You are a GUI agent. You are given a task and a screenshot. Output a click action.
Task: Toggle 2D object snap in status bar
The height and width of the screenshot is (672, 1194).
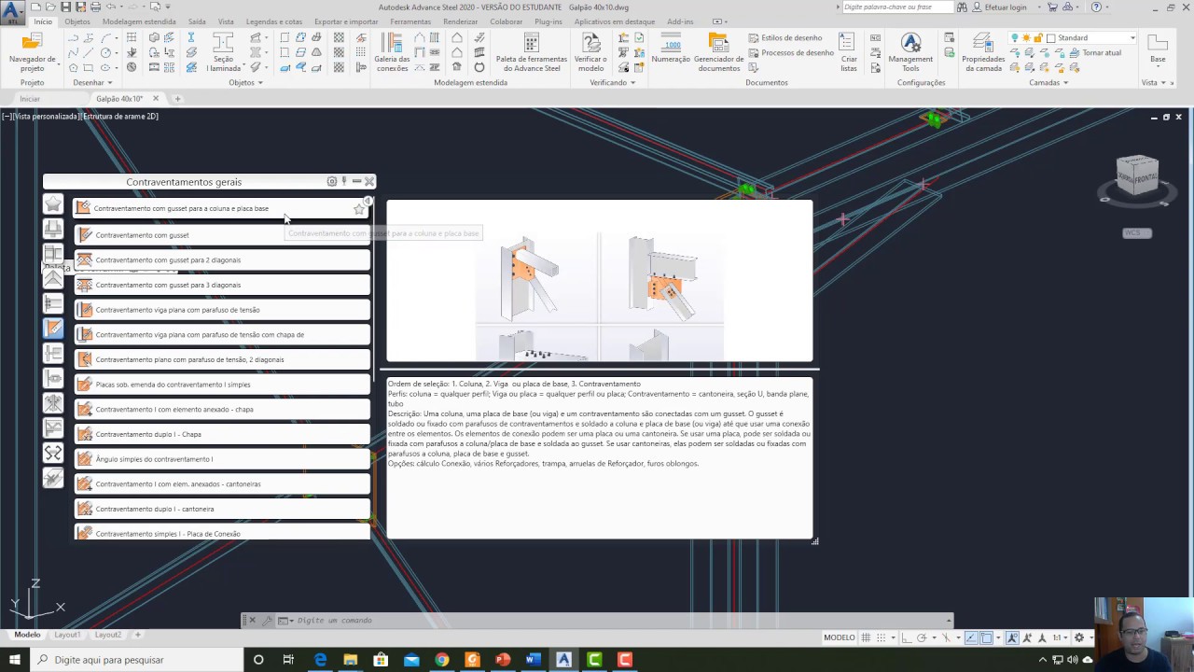point(987,637)
